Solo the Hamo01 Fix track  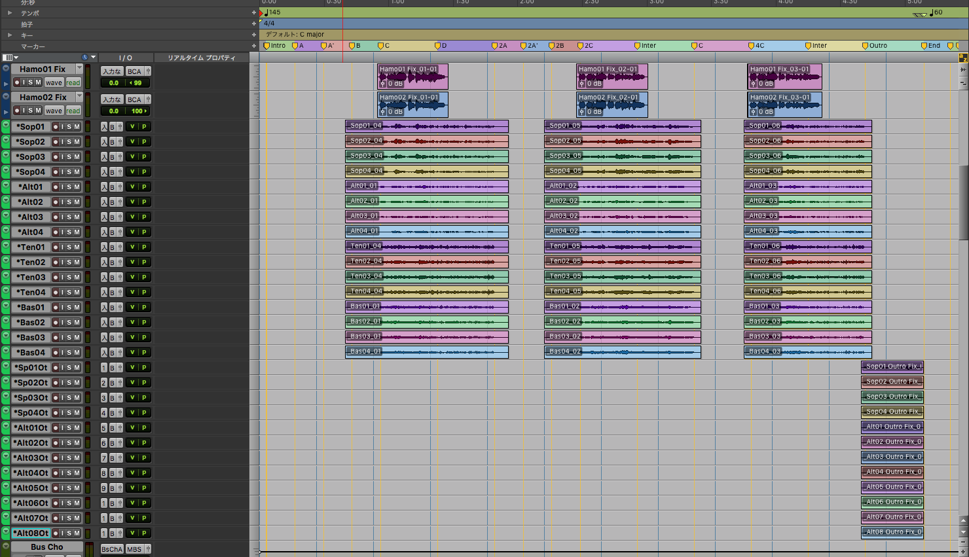[x=31, y=82]
